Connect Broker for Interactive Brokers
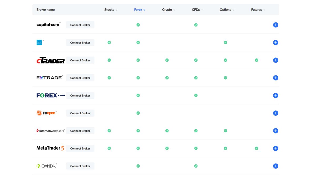Screen dimensions: 316x178 80,131
